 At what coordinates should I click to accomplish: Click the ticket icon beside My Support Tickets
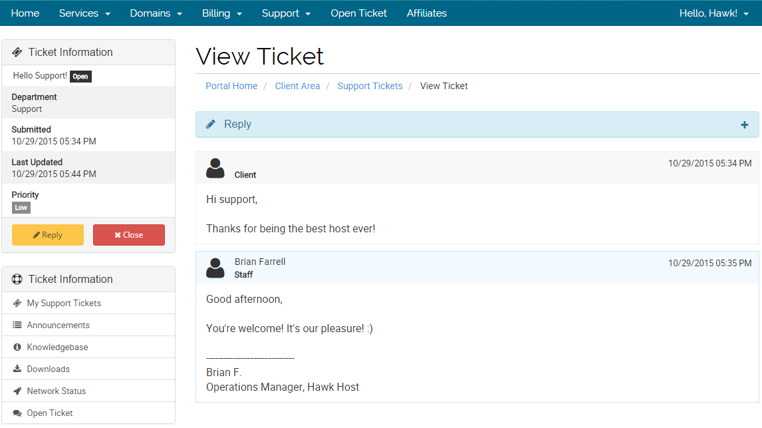[17, 304]
